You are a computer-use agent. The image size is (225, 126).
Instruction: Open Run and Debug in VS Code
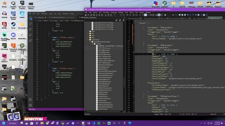click(x=31, y=35)
